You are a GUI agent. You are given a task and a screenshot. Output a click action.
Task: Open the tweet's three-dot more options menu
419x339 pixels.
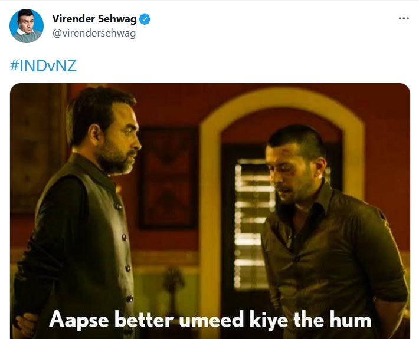pos(404,18)
